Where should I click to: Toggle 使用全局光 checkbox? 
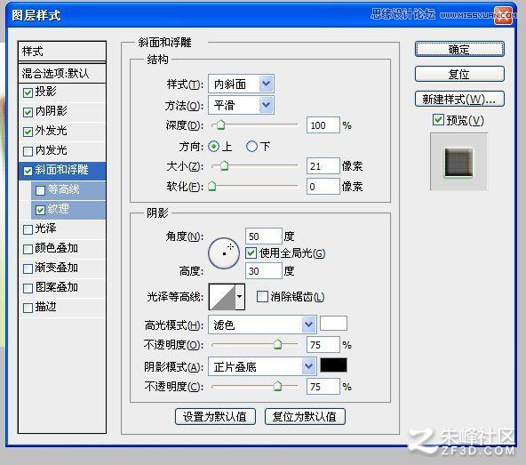click(251, 253)
